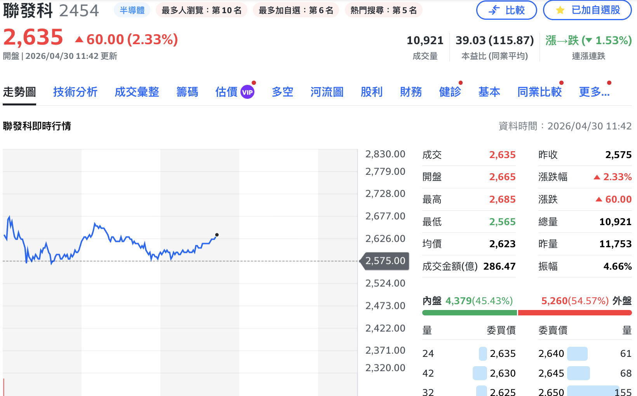The width and height of the screenshot is (637, 396).
Task: Open the 半導體 industry link
Action: (x=132, y=10)
